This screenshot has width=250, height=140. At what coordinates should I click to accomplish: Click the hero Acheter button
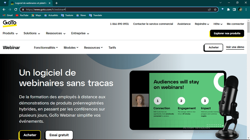(30, 135)
